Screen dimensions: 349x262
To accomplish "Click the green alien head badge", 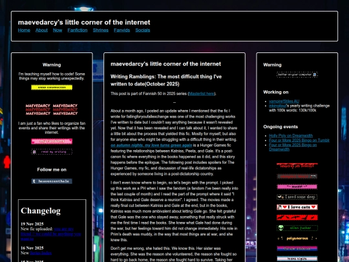I will (x=297, y=228).
